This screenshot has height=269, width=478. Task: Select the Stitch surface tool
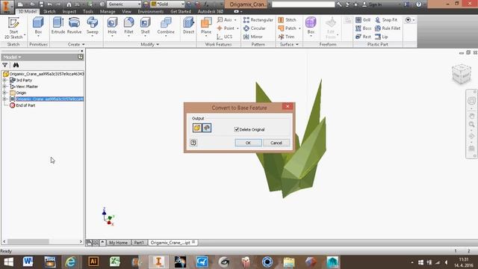(287, 20)
